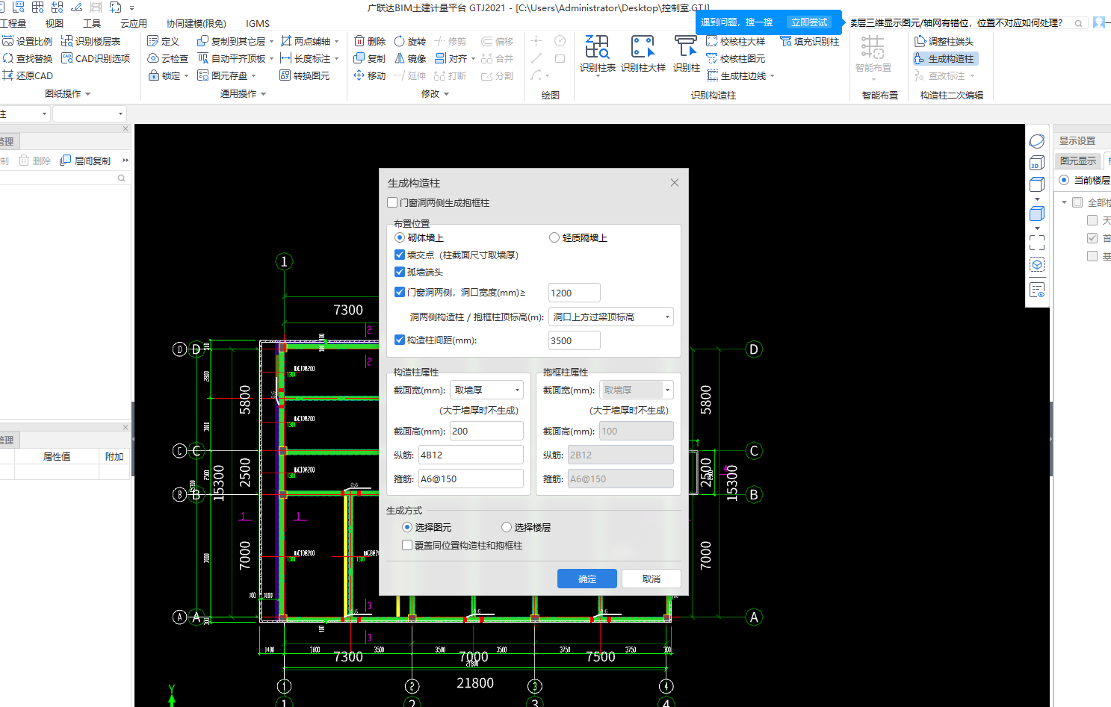Uncheck 构造柱间距 checkbox
1111x707 pixels.
400,340
